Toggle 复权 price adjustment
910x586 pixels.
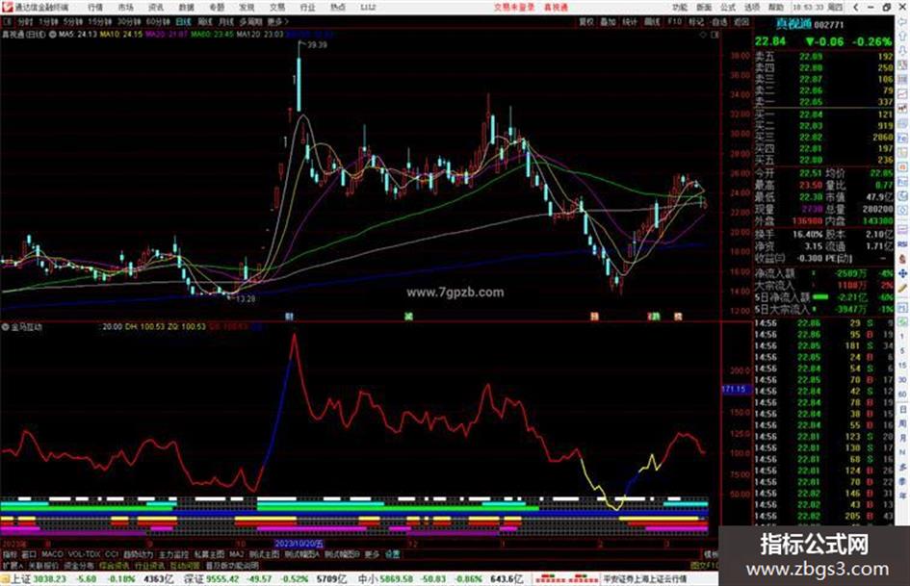[x=586, y=22]
